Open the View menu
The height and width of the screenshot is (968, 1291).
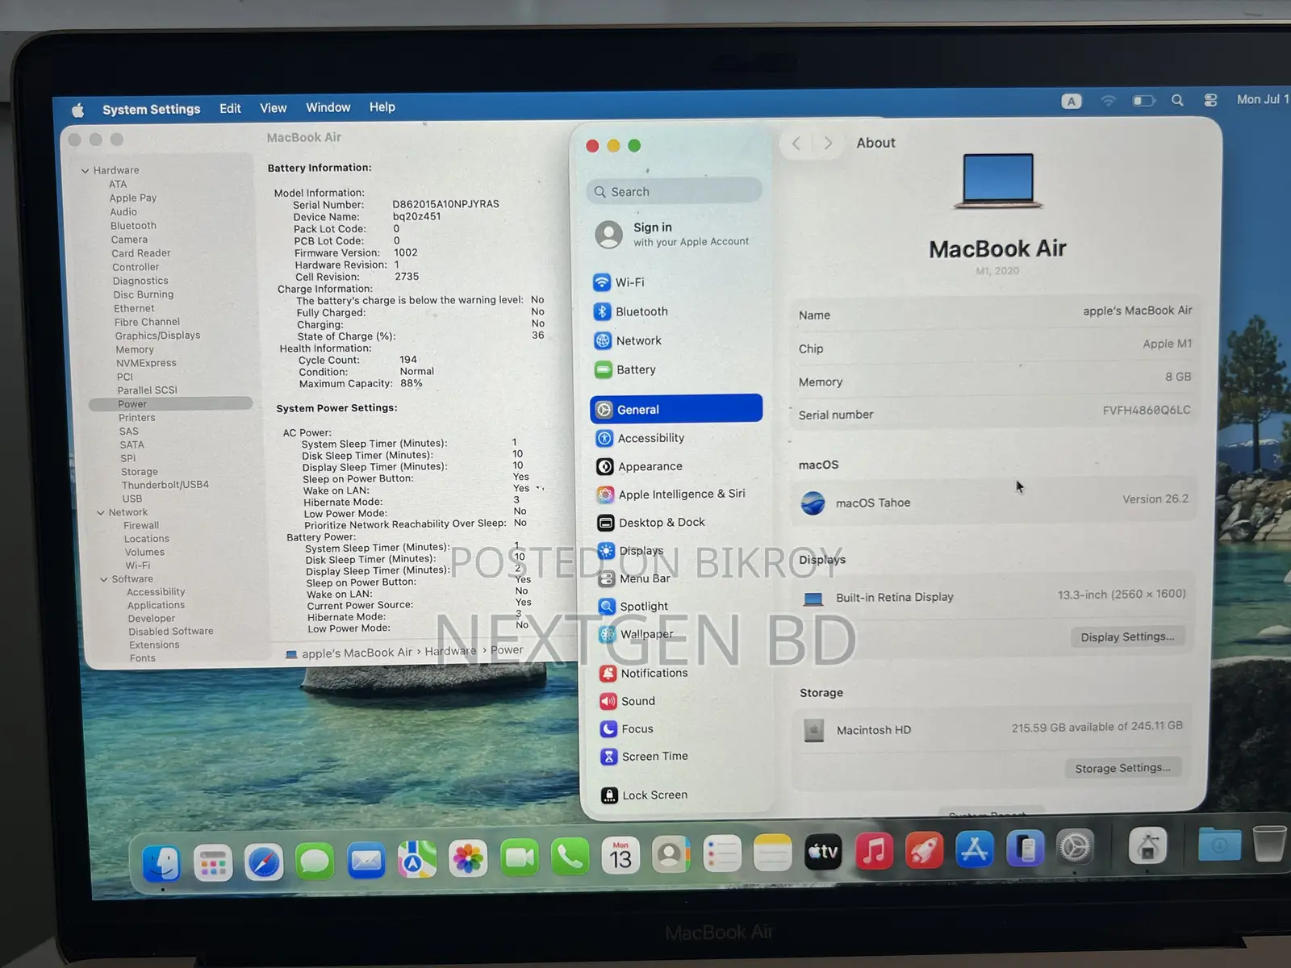(273, 108)
